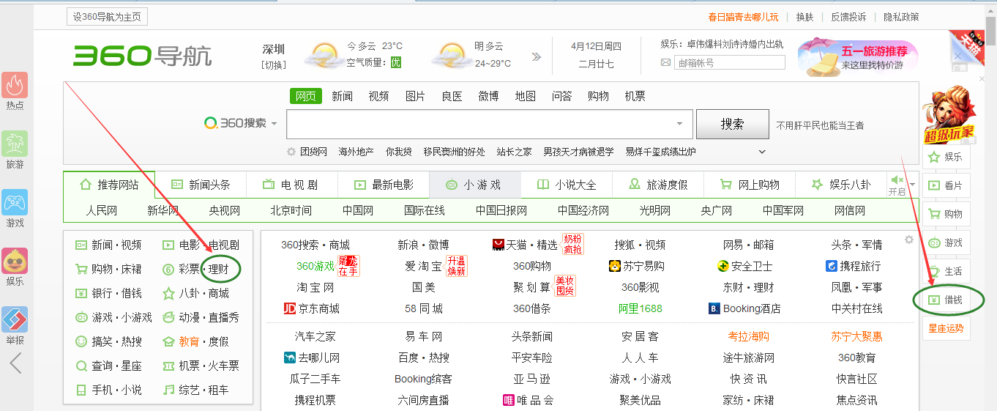This screenshot has width=997, height=411.
Task: Open the 小说大全 tab
Action: pyautogui.click(x=567, y=185)
